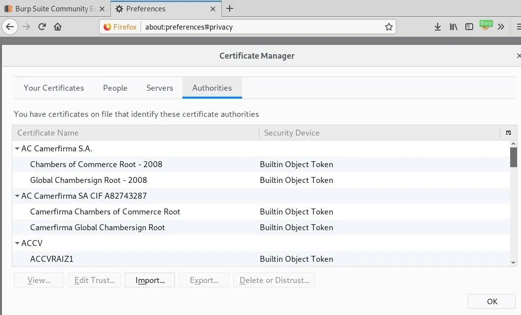The height and width of the screenshot is (315, 521).
Task: Select Camerfirma Chambers of Commerce Root
Action: [x=261, y=211]
